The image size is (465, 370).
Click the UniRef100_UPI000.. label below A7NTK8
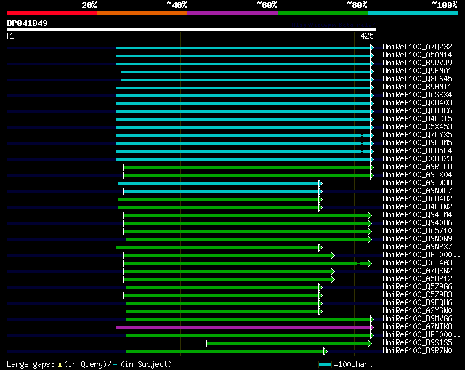click(421, 335)
